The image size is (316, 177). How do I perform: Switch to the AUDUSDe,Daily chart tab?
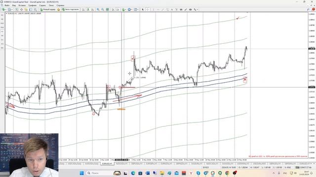(91, 164)
